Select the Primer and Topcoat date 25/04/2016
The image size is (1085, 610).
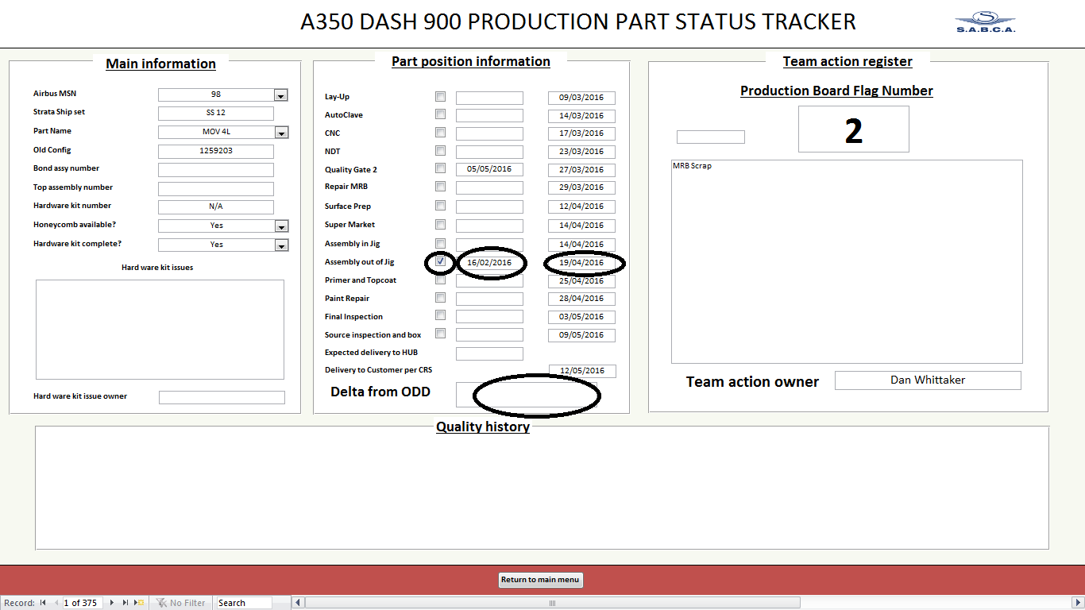point(581,282)
